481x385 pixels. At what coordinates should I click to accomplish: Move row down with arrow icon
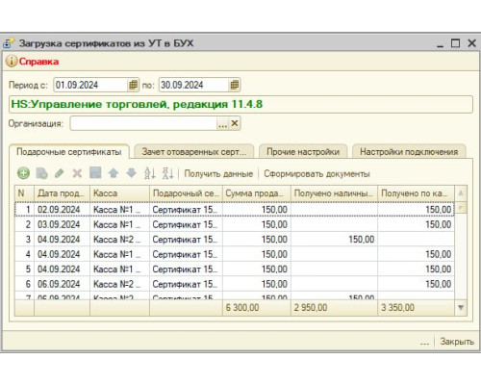[131, 173]
